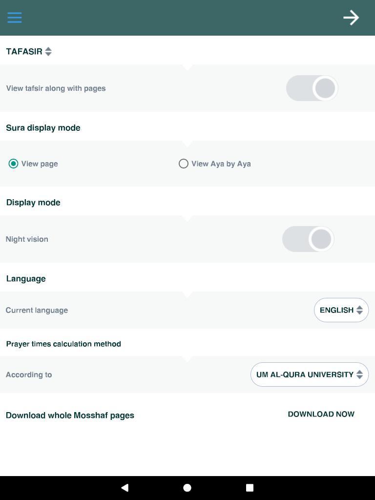Open the hamburger menu
The width and height of the screenshot is (375, 500).
tap(15, 18)
